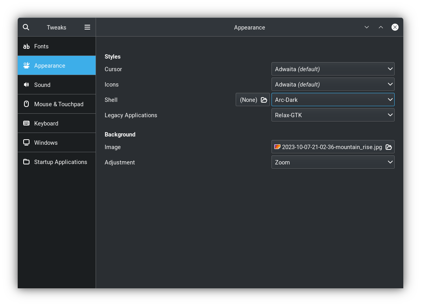The height and width of the screenshot is (306, 421).
Task: Click the wallpaper thumbnail beside mountain_rise.jpg
Action: point(277,147)
